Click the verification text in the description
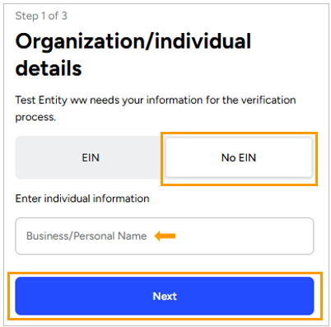This screenshot has height=327, width=331. [x=268, y=100]
